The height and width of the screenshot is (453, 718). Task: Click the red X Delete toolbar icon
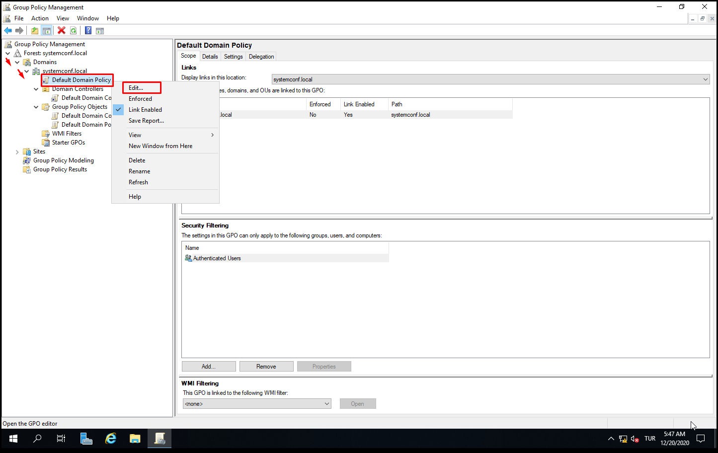tap(62, 31)
